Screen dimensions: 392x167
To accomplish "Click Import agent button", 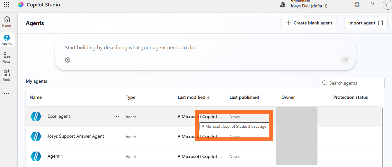I will click(366, 23).
